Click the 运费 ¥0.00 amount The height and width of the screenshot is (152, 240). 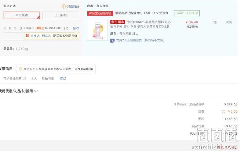[233, 112]
